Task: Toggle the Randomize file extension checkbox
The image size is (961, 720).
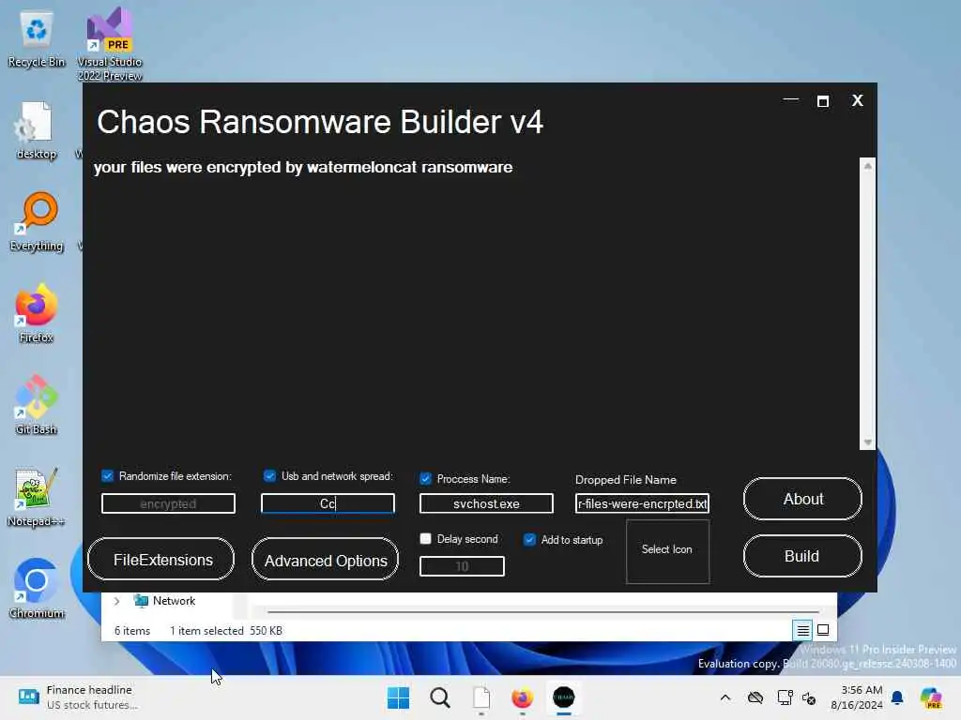Action: [107, 475]
